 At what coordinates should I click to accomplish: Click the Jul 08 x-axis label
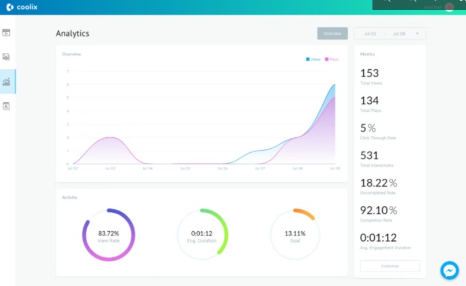[297, 168]
